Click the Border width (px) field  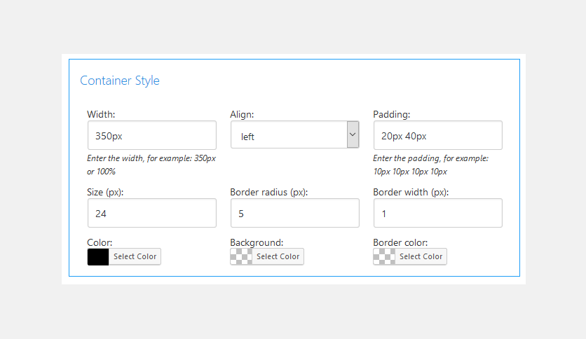[x=437, y=213]
